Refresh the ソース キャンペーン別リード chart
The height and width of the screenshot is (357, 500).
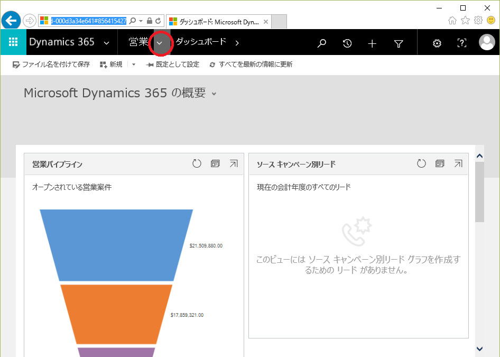[x=421, y=163]
